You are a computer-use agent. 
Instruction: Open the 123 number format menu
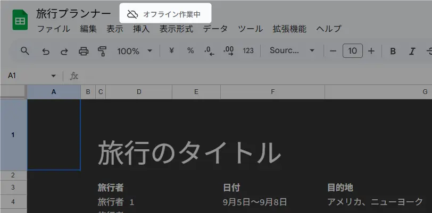(x=248, y=51)
